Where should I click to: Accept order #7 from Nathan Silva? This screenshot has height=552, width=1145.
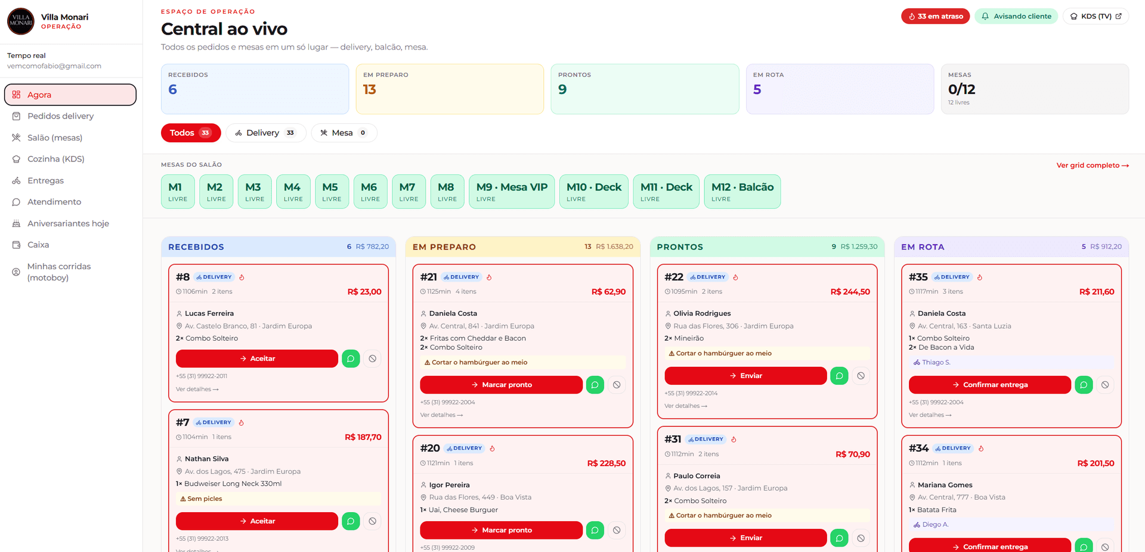pyautogui.click(x=257, y=521)
